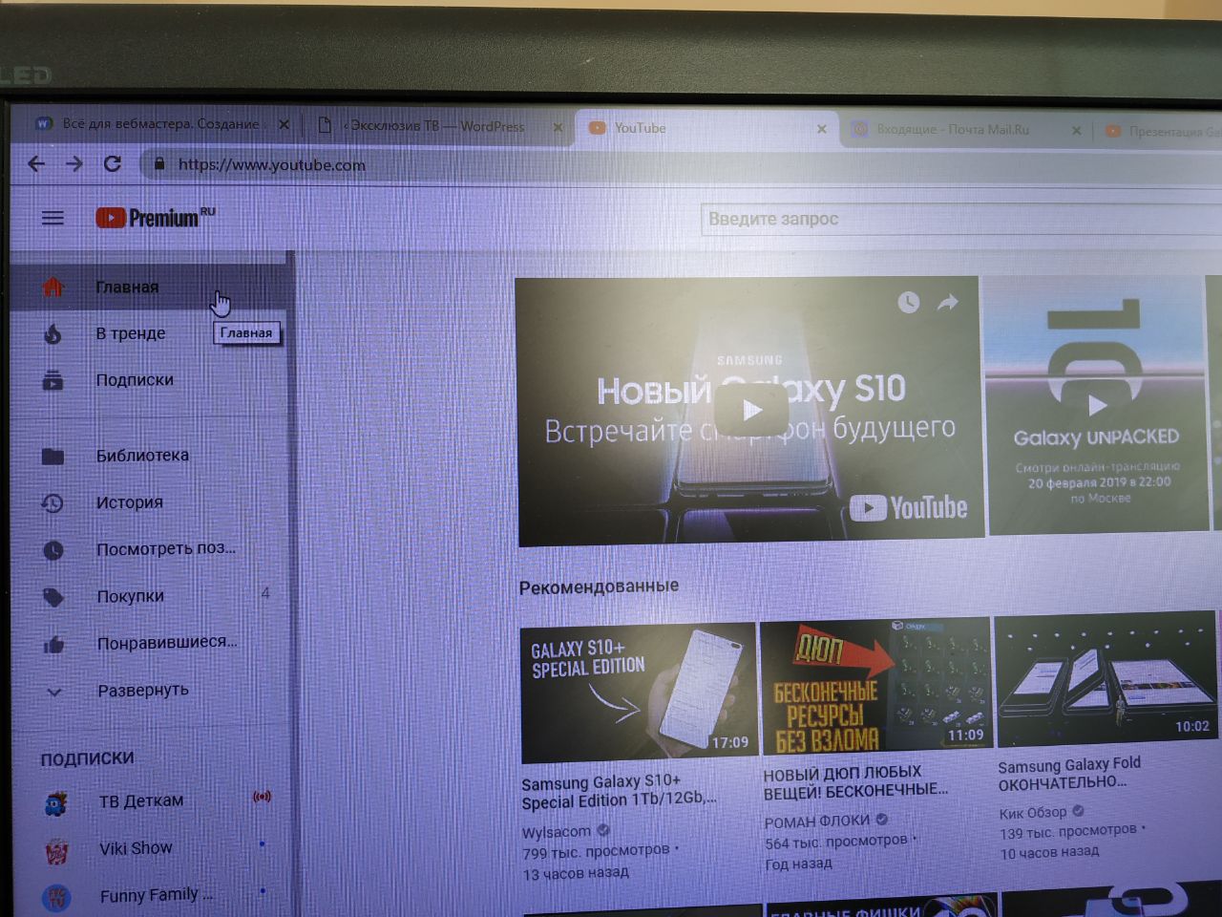Click the В тренде flame icon

[x=53, y=333]
